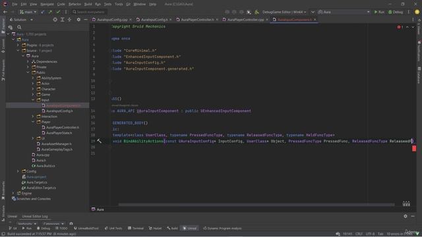
Task: Open Unreal log panel gear settings
Action: (x=406, y=217)
